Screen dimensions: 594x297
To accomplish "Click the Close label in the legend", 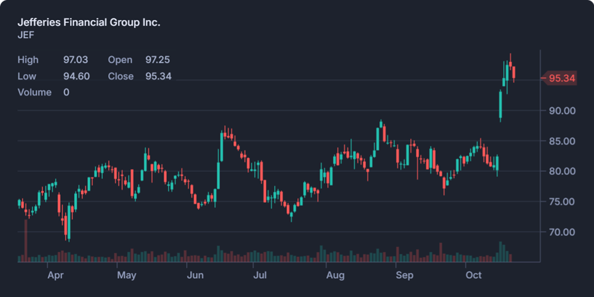I will (121, 76).
